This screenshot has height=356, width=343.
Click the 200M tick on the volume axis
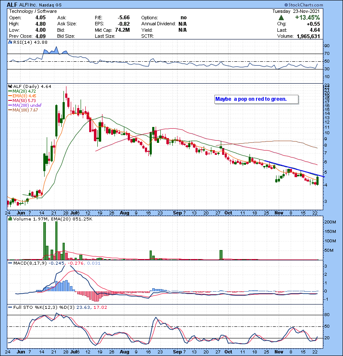(x=330, y=222)
